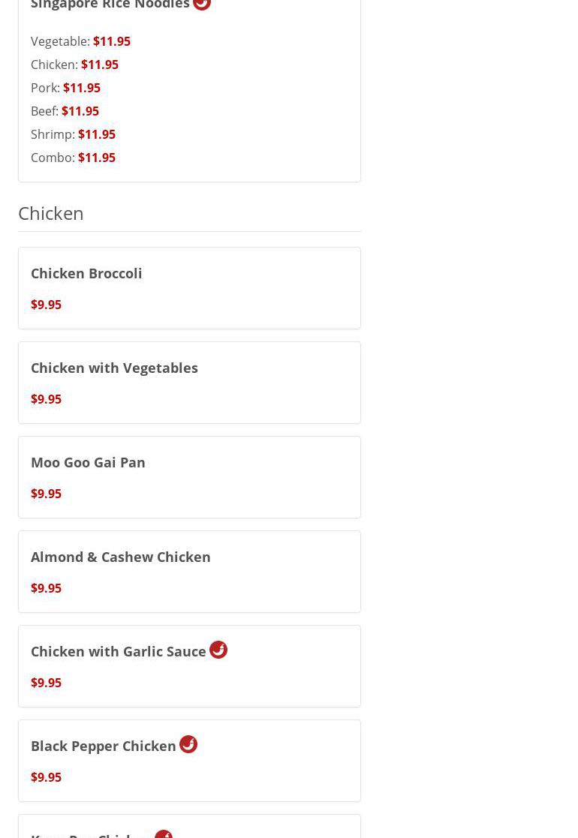Pick the Beef $11.95 noodle option
578x838 pixels.
pyautogui.click(x=65, y=111)
